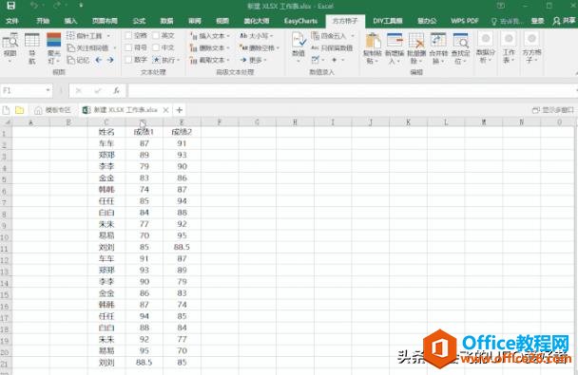Image resolution: width=578 pixels, height=375 pixels.
Task: Click the Save icon in title bar
Action: 11,6
